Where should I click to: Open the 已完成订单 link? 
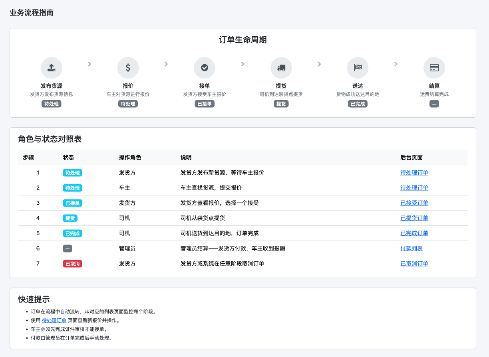(414, 233)
